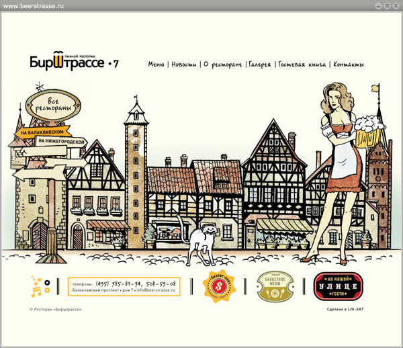Open the Меню navigation item
Viewport: 403px width, 348px height.
click(x=156, y=64)
